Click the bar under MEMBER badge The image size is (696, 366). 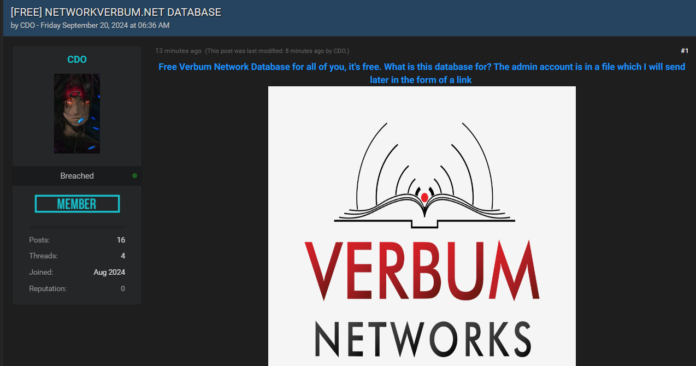tap(77, 227)
